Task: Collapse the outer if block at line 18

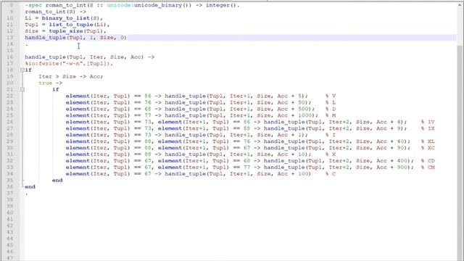Action: pos(22,70)
